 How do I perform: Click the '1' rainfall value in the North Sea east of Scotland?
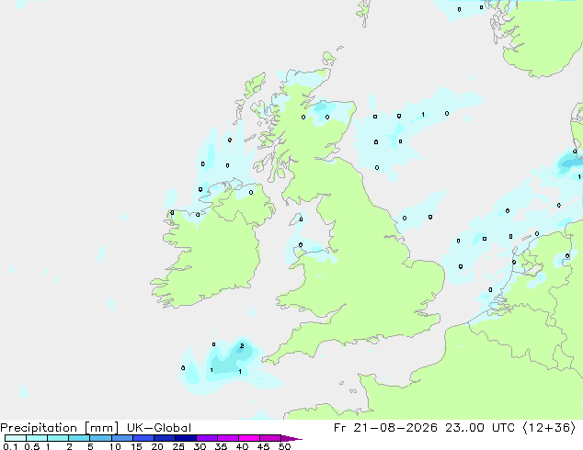[x=423, y=115]
